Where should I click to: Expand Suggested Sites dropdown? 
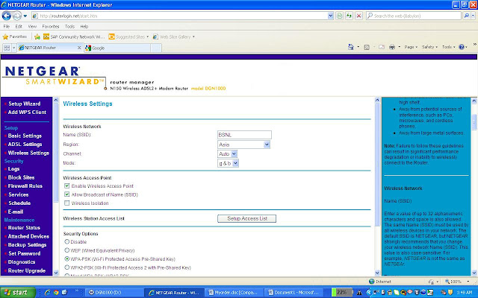click(x=148, y=37)
